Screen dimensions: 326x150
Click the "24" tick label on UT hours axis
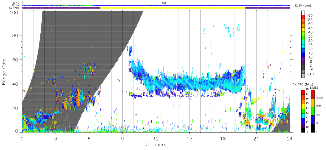pos(290,139)
